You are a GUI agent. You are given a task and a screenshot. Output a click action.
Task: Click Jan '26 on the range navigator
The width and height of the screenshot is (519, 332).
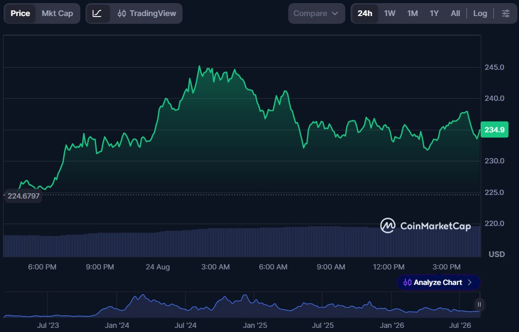point(391,325)
